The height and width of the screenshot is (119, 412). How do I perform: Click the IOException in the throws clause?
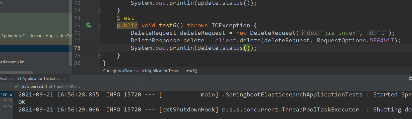tap(231, 26)
